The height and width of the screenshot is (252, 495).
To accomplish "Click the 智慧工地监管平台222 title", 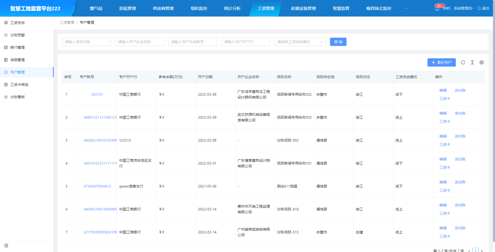I will [x=35, y=9].
